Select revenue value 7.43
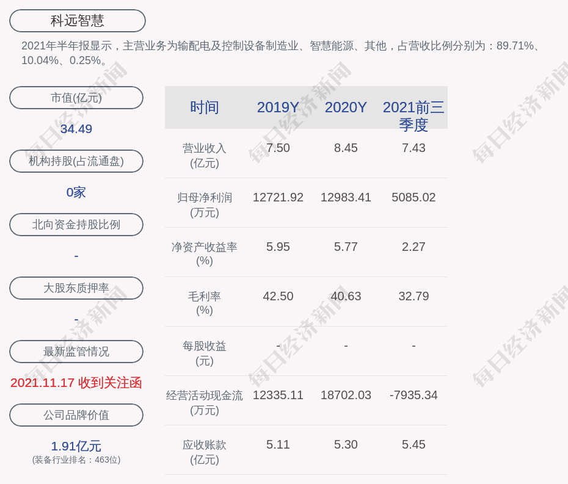This screenshot has height=484, width=568. 413,148
